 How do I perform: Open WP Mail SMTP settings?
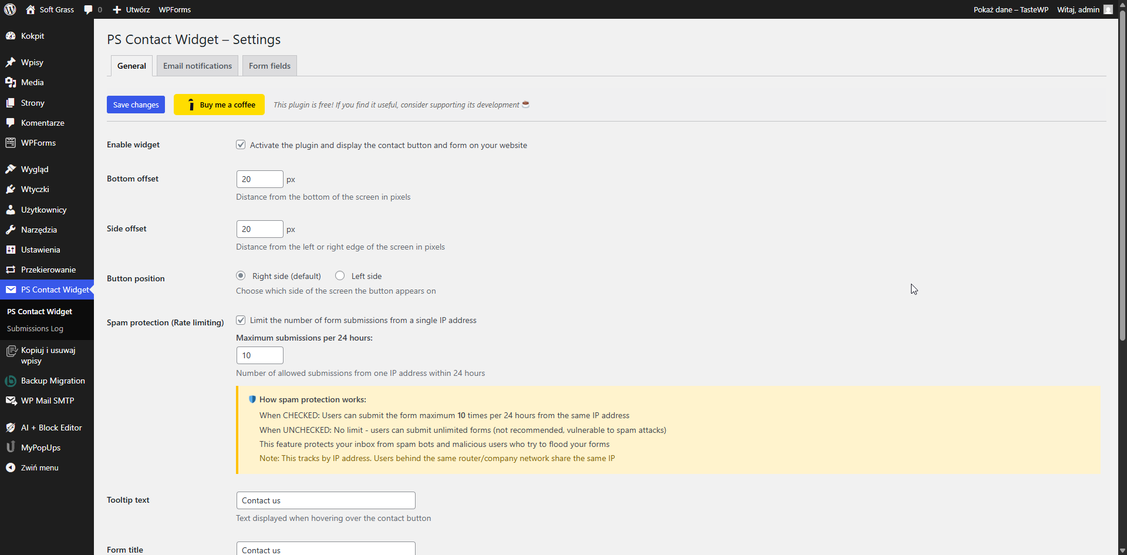point(47,401)
